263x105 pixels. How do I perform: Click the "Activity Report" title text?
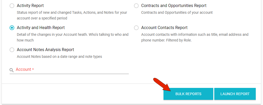[x=30, y=6]
